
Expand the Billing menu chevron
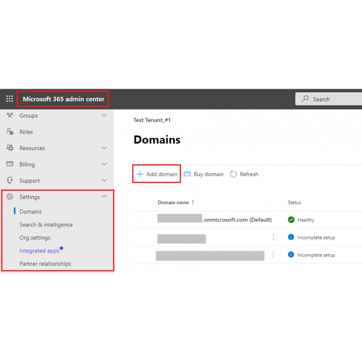(x=105, y=164)
